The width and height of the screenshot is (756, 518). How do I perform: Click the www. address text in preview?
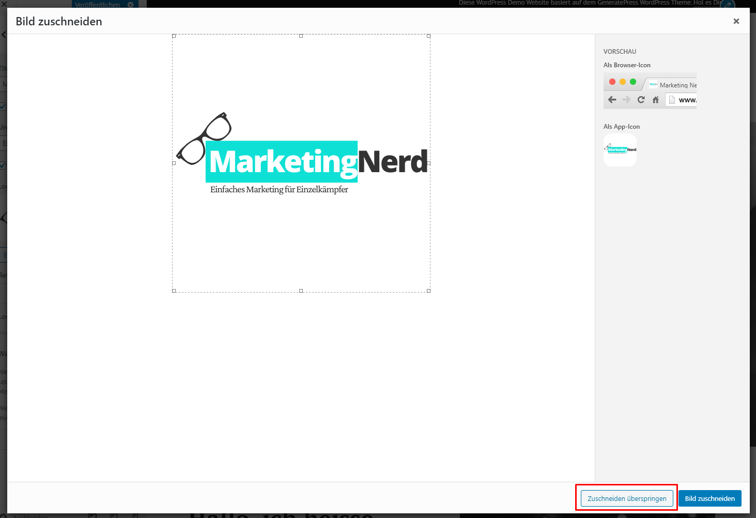coord(688,100)
